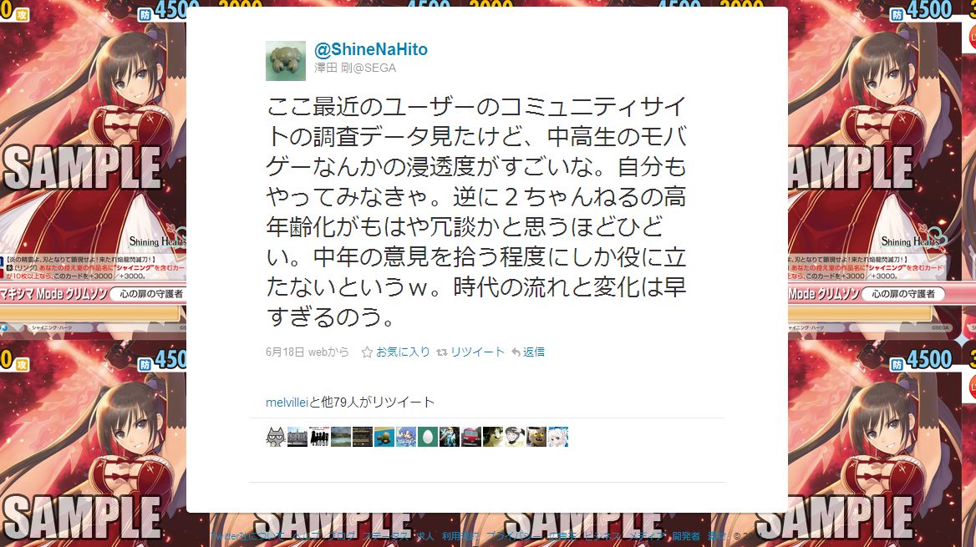
Task: Click the star favorite icon
Action: [x=367, y=352]
